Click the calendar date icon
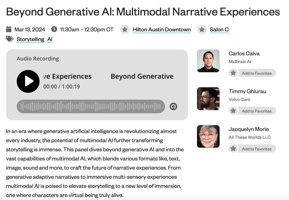Image resolution: width=289 pixels, height=200 pixels. [x=9, y=29]
